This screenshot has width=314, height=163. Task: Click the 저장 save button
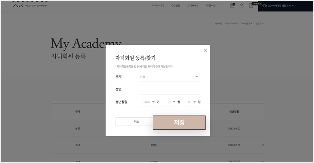179,123
